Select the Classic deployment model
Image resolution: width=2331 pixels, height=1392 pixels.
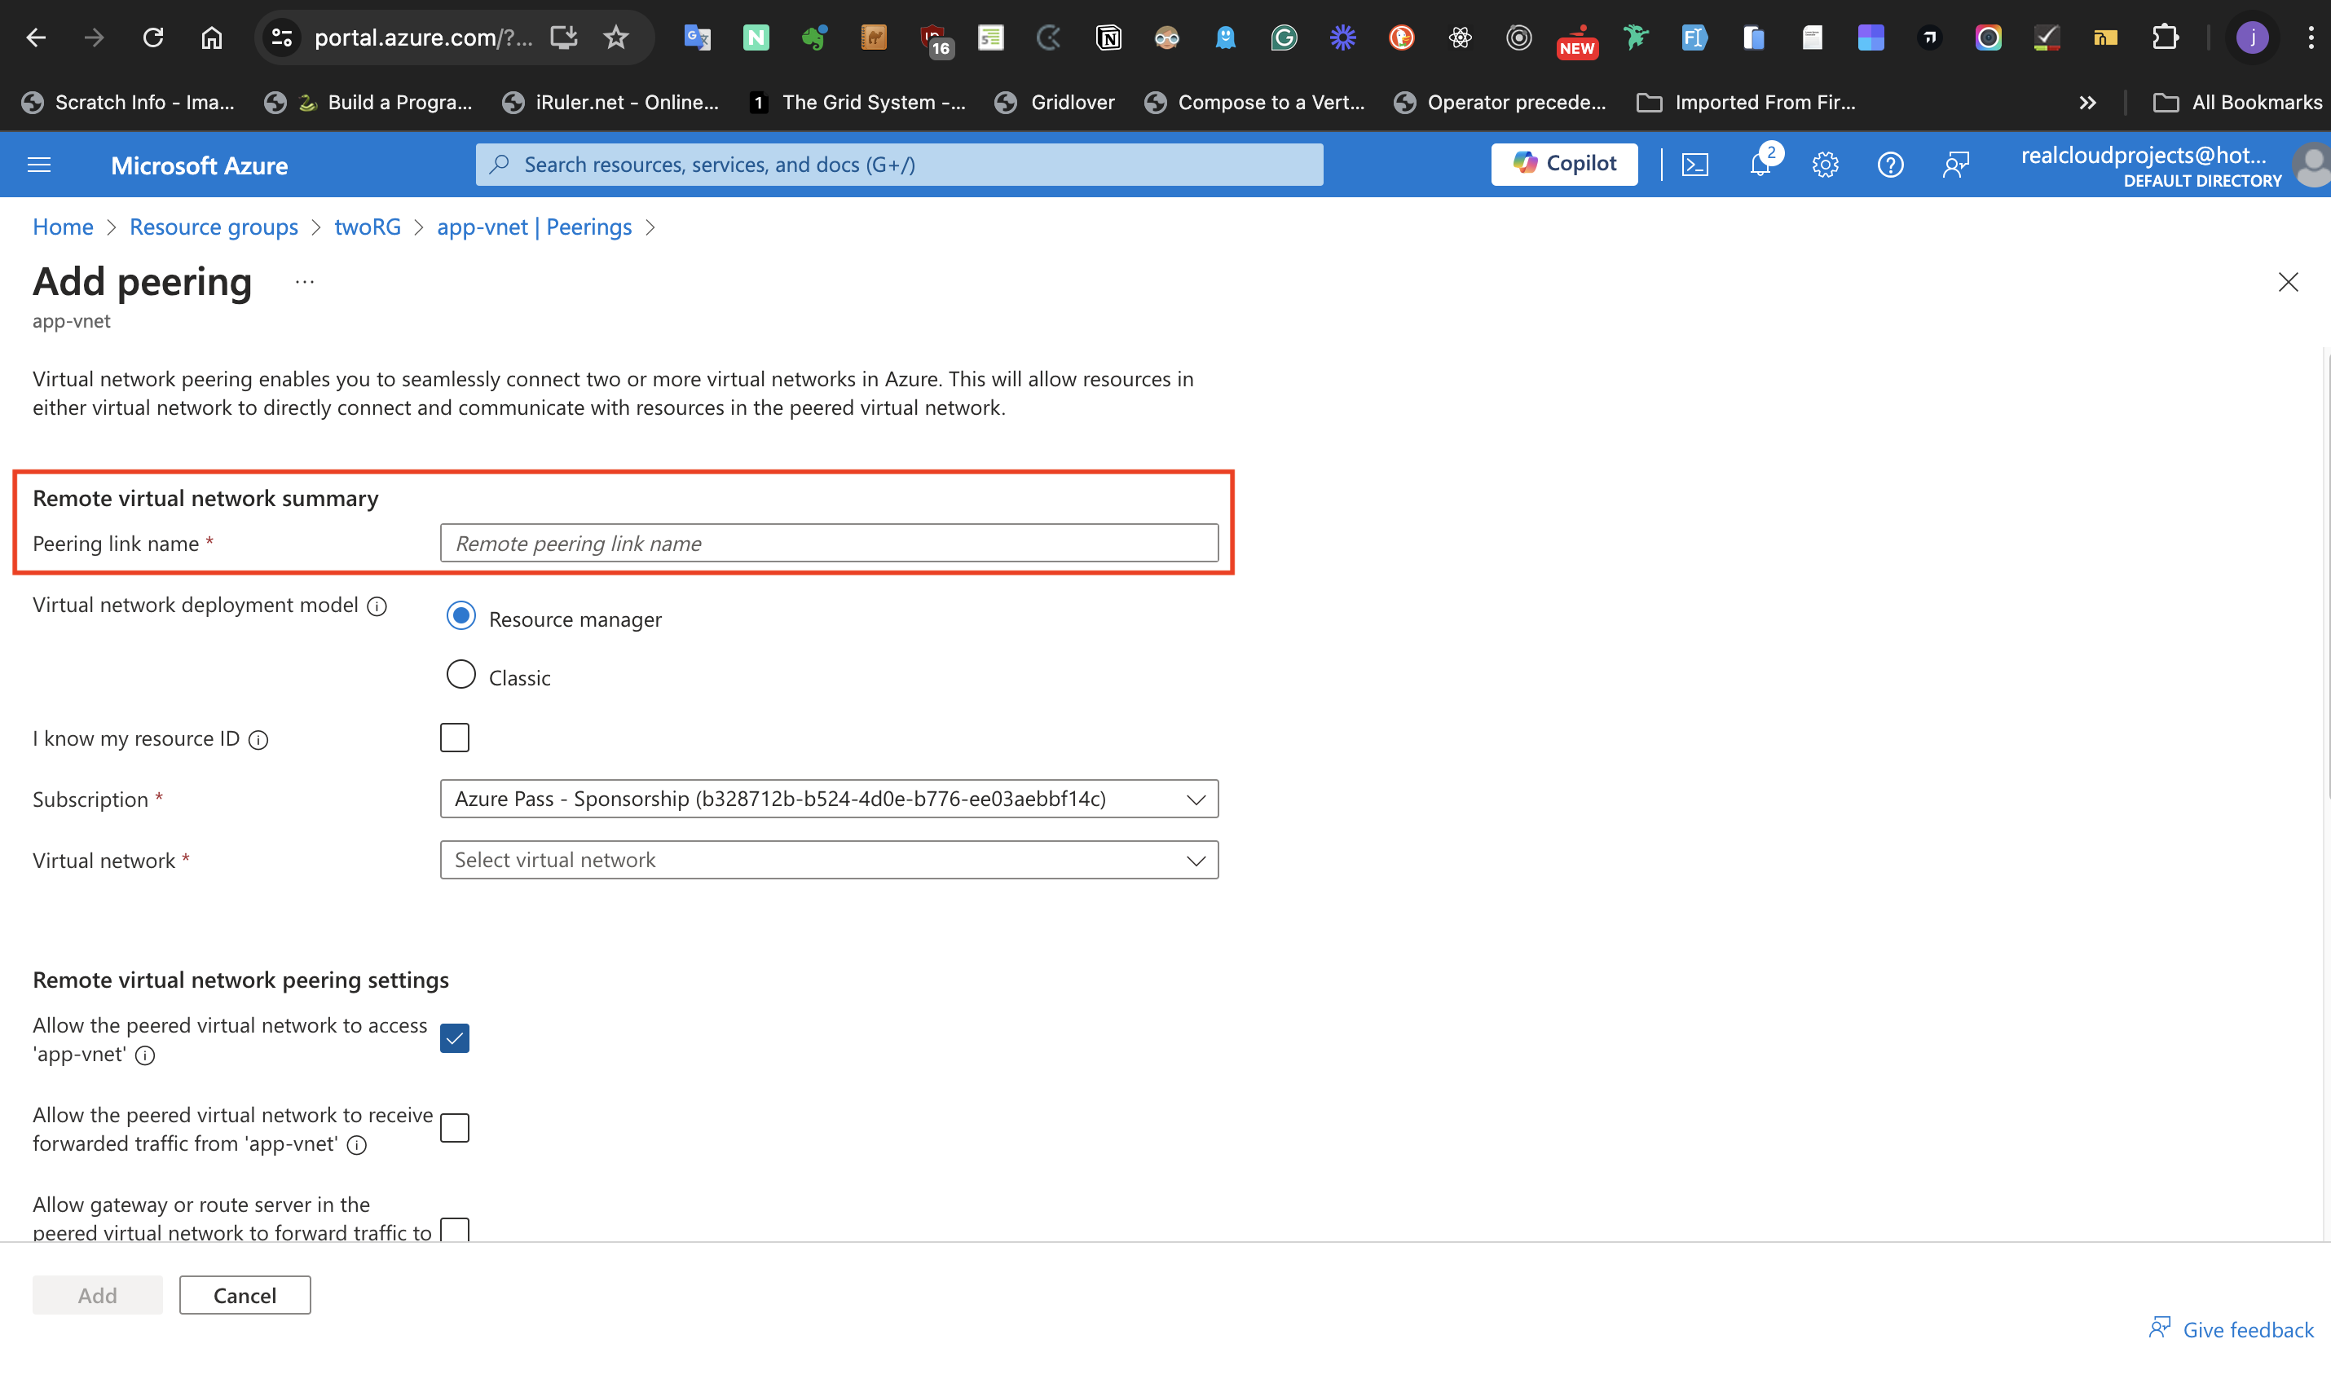pos(460,675)
